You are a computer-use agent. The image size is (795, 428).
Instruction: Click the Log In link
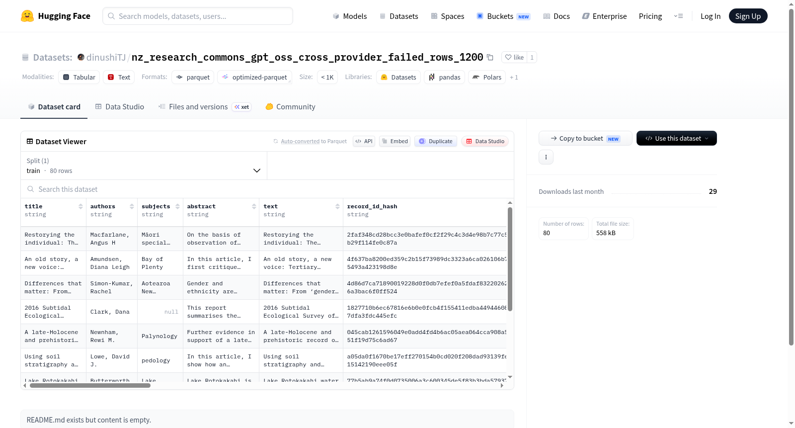point(711,16)
